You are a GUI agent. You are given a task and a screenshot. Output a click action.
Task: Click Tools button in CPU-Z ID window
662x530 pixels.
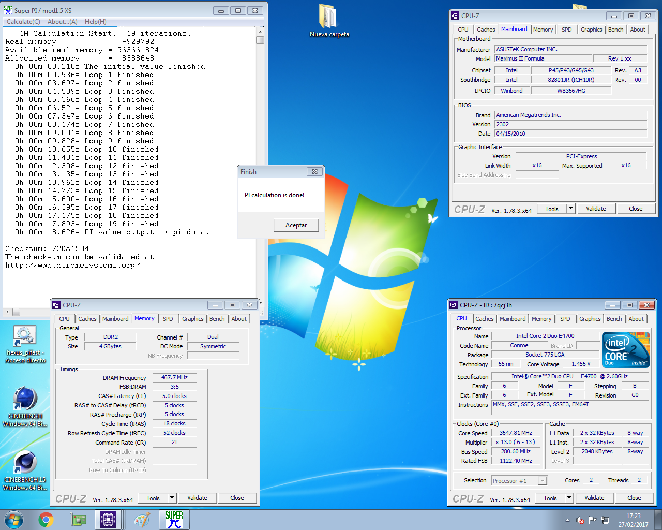(550, 498)
